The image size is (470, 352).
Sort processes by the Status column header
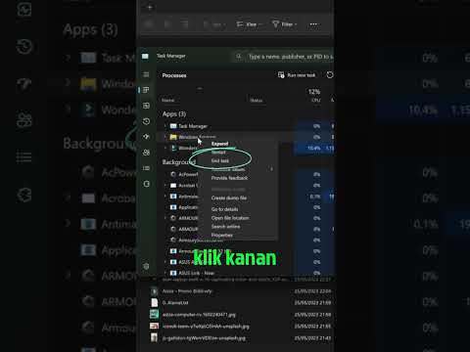pyautogui.click(x=257, y=100)
